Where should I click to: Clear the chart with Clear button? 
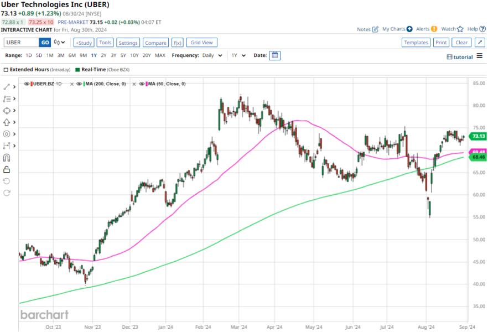coord(461,42)
